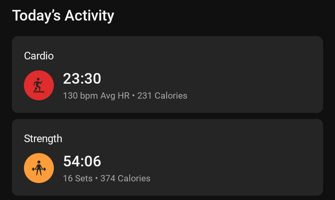
Task: Tap the 374 Calories strength stat
Action: [x=125, y=178]
